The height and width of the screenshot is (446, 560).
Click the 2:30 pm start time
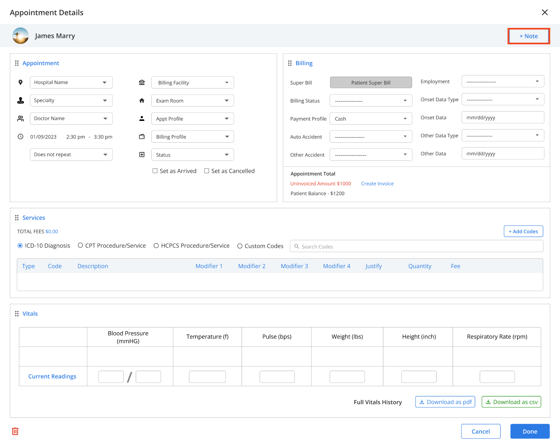(x=75, y=137)
